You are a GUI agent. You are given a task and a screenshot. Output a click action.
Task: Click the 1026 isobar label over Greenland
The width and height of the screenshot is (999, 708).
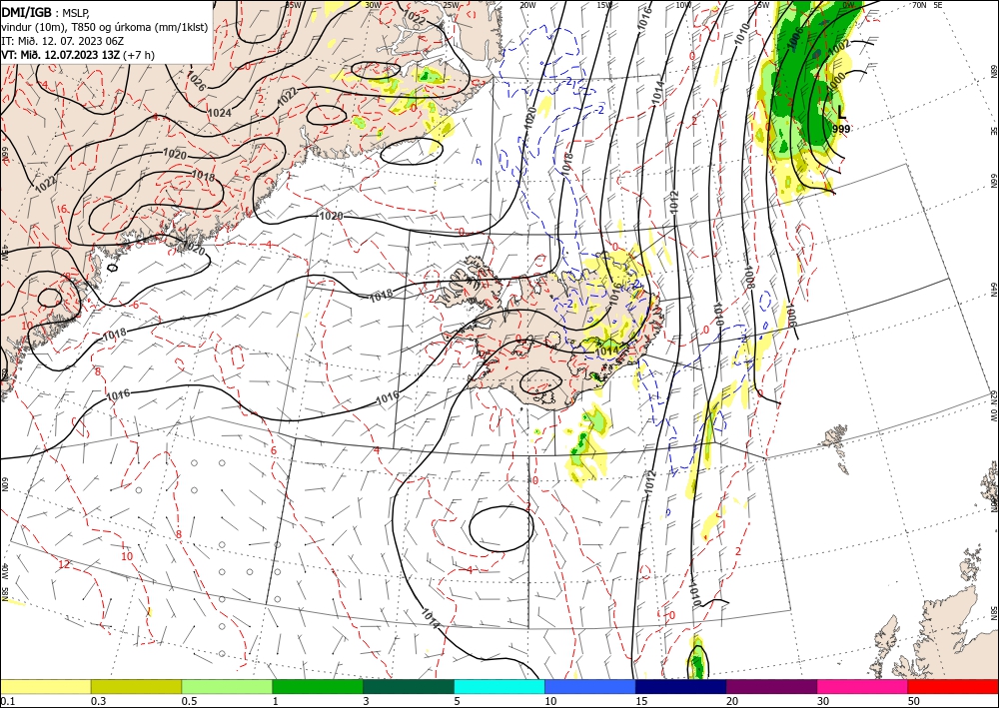tap(195, 80)
